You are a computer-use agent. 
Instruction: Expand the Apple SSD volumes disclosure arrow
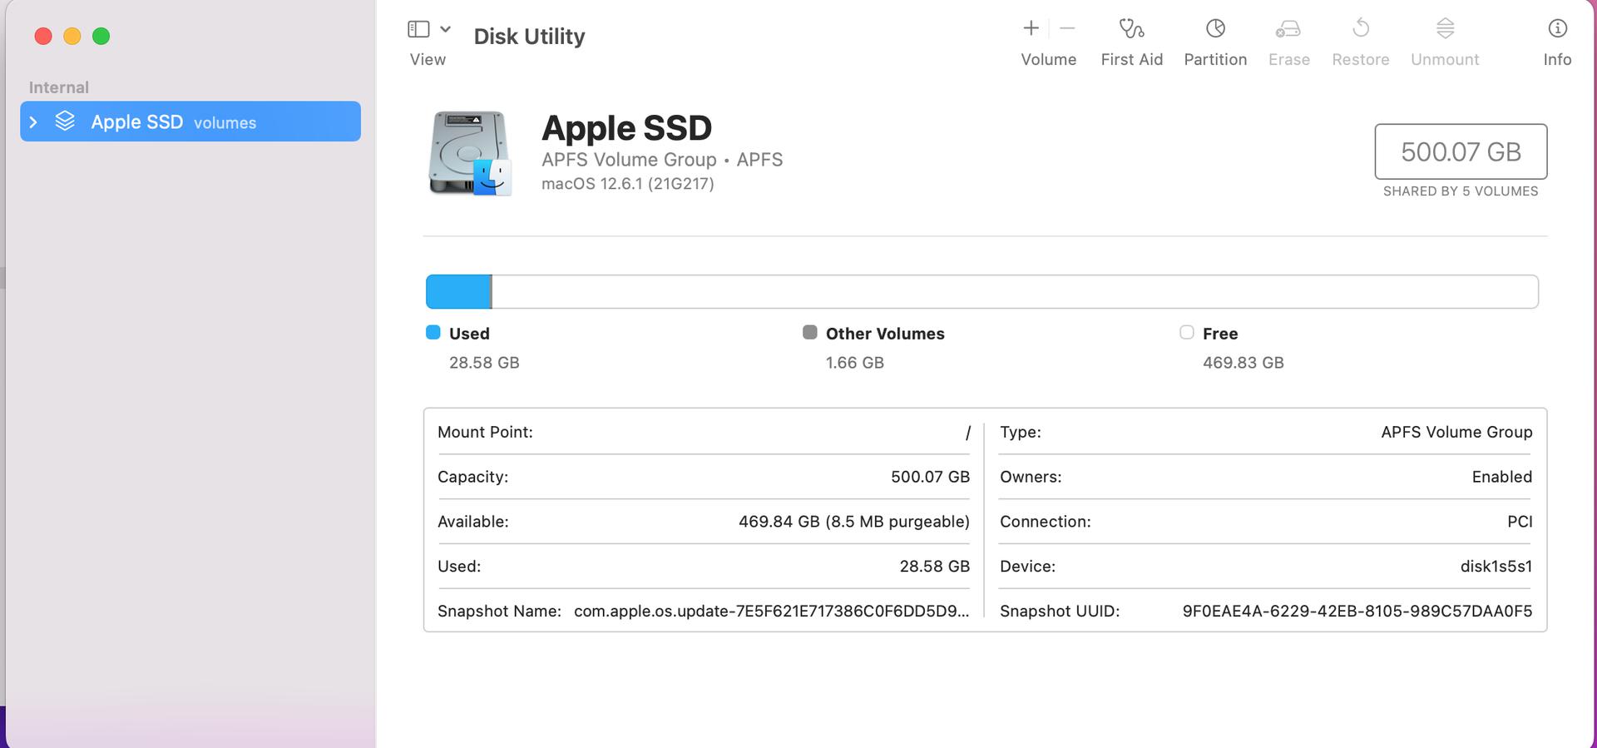tap(33, 122)
